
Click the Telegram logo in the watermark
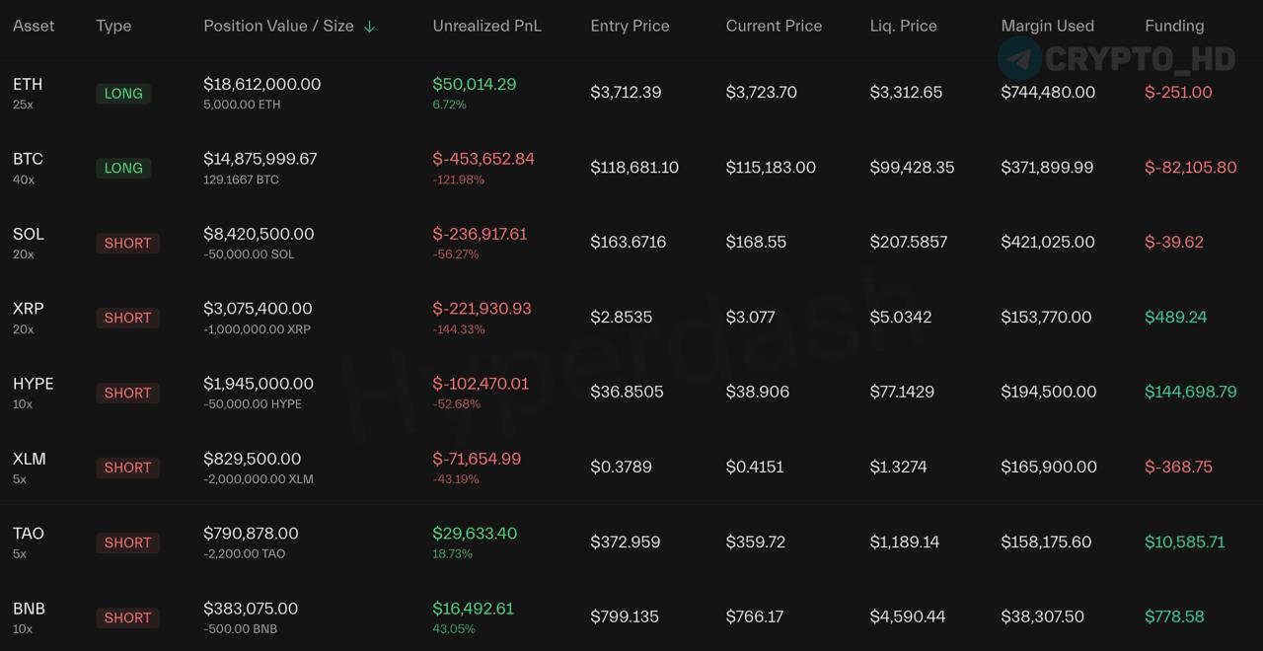[1019, 58]
